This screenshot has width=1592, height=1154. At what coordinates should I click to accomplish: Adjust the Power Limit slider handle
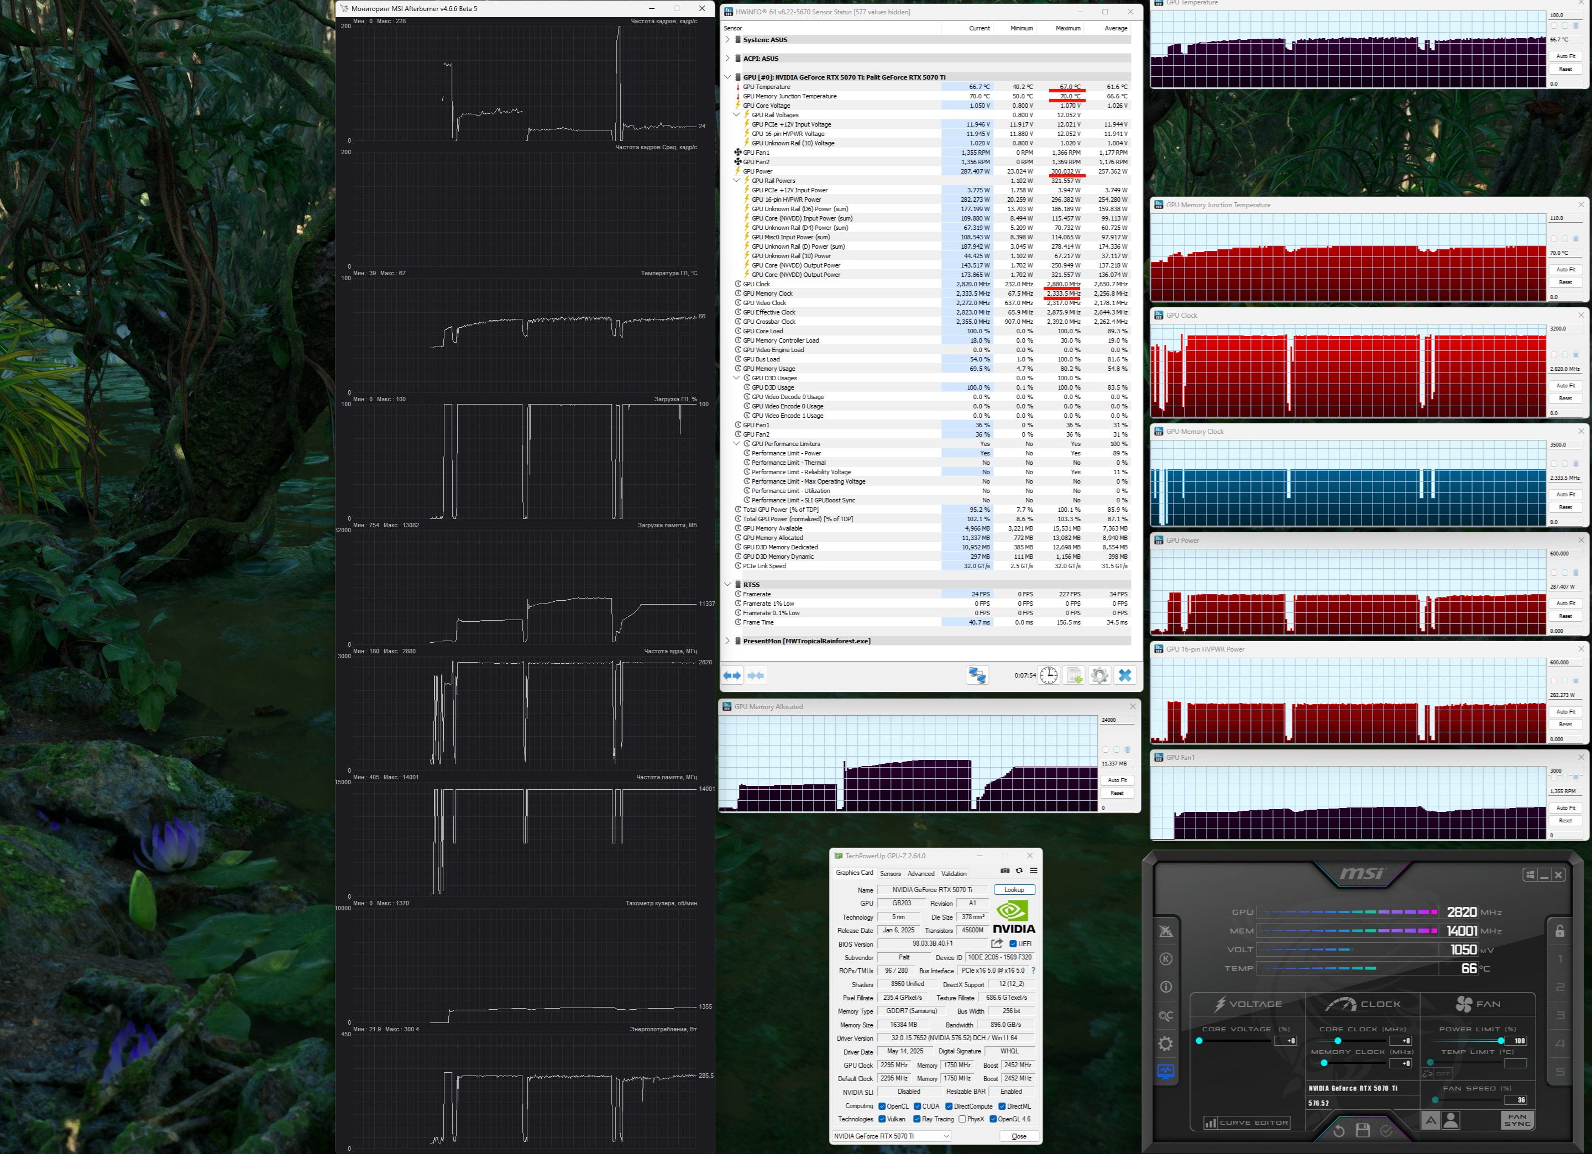tap(1501, 1041)
